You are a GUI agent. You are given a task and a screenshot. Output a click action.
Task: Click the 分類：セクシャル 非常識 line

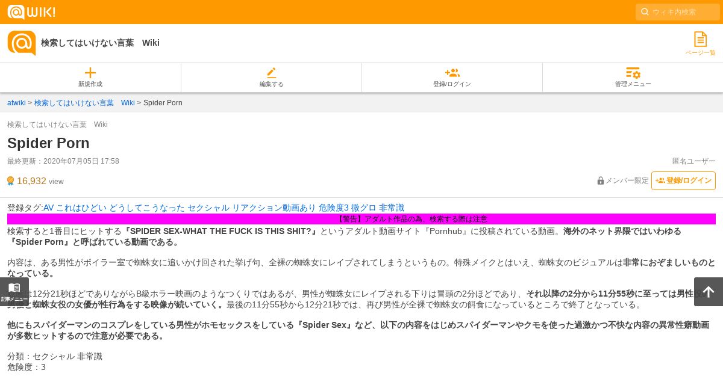coord(55,356)
